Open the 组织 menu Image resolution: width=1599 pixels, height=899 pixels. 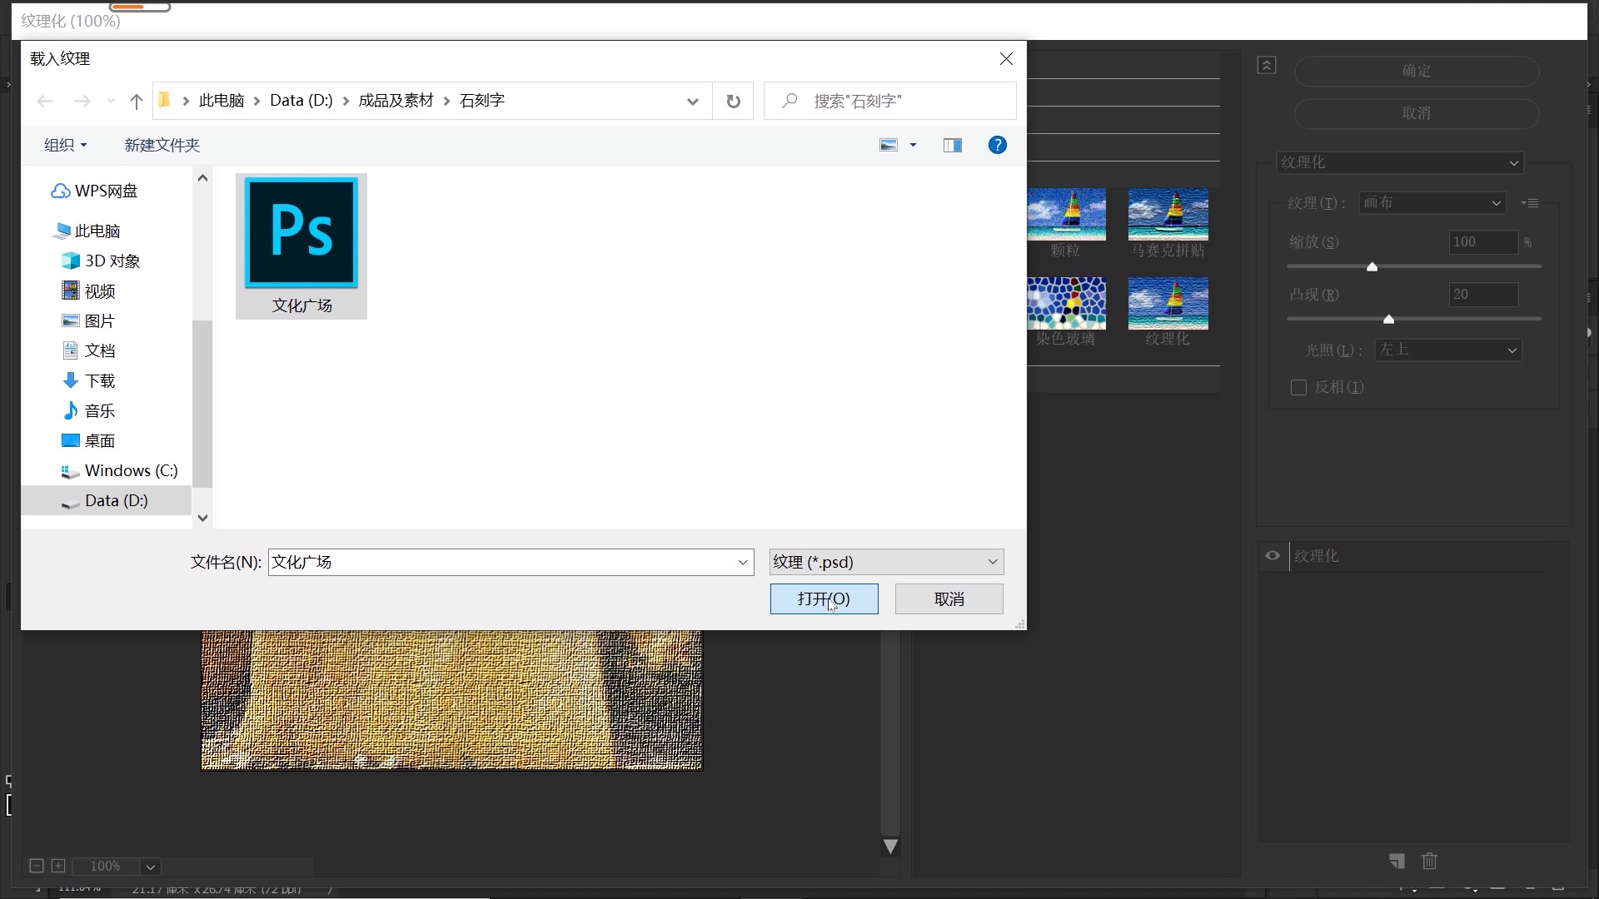tap(65, 145)
